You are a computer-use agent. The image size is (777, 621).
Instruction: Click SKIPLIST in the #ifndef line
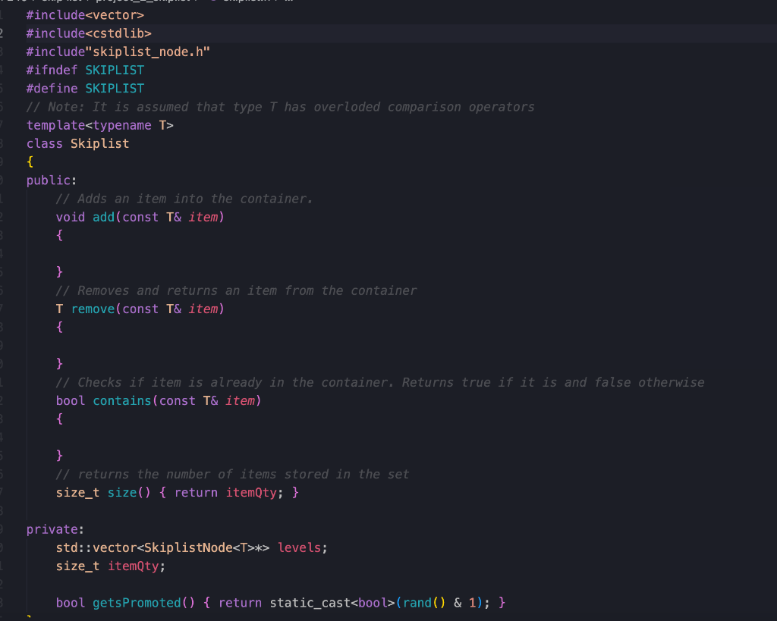pyautogui.click(x=115, y=71)
